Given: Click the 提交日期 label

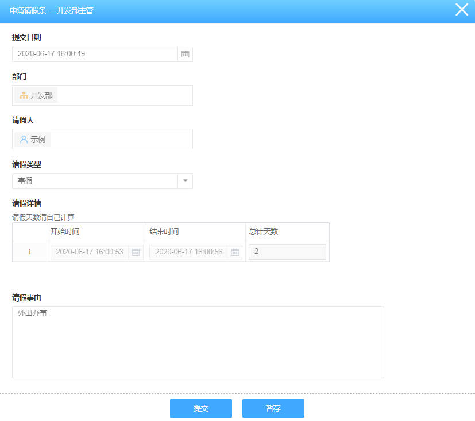Looking at the screenshot, I should pos(26,37).
